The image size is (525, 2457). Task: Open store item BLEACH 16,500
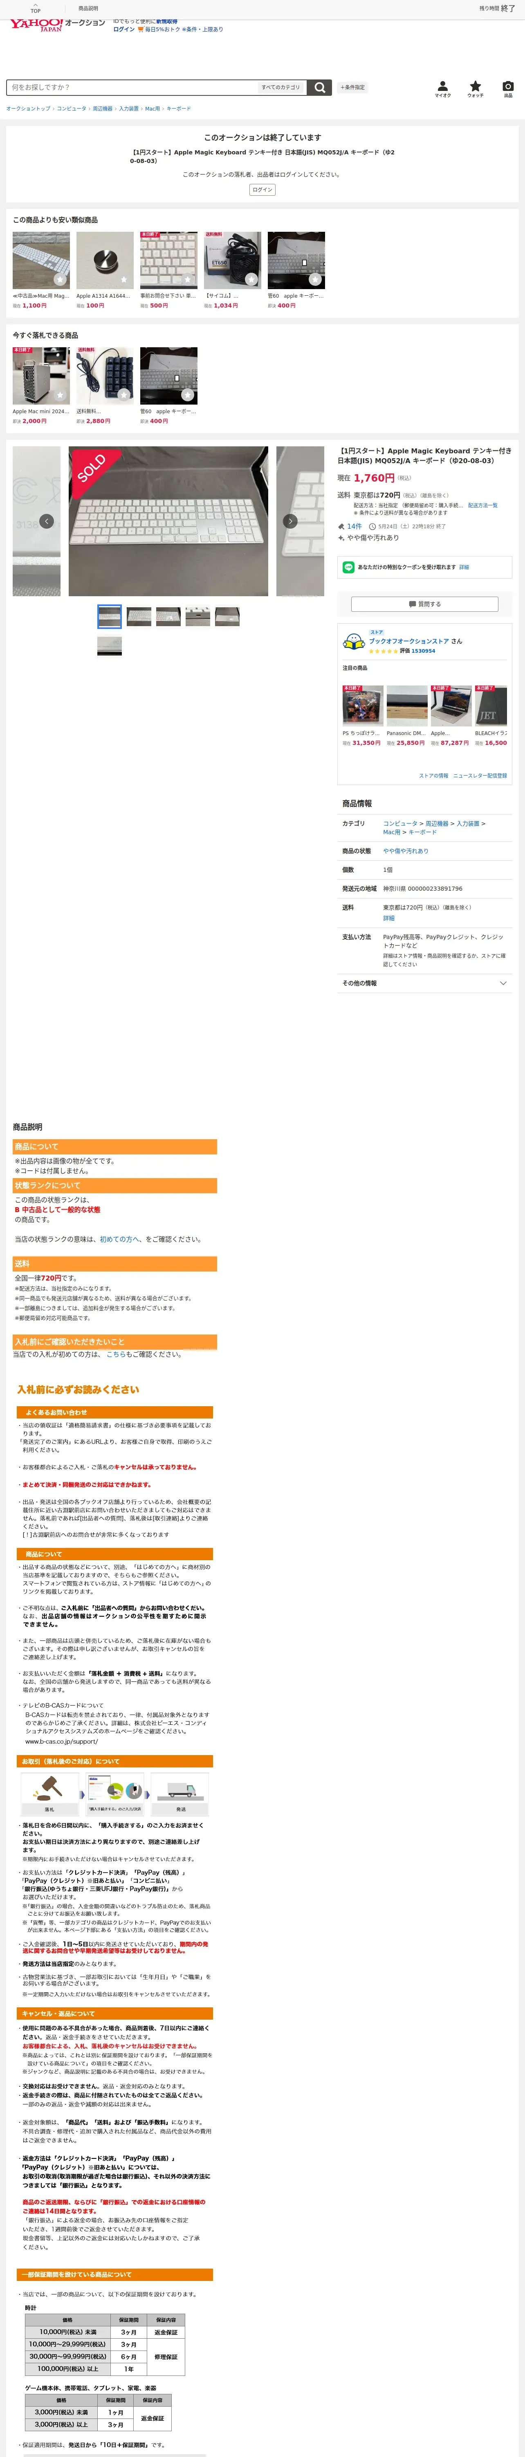click(x=491, y=715)
